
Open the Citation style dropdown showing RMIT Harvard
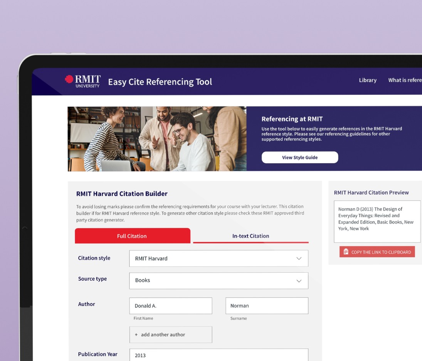click(x=219, y=258)
